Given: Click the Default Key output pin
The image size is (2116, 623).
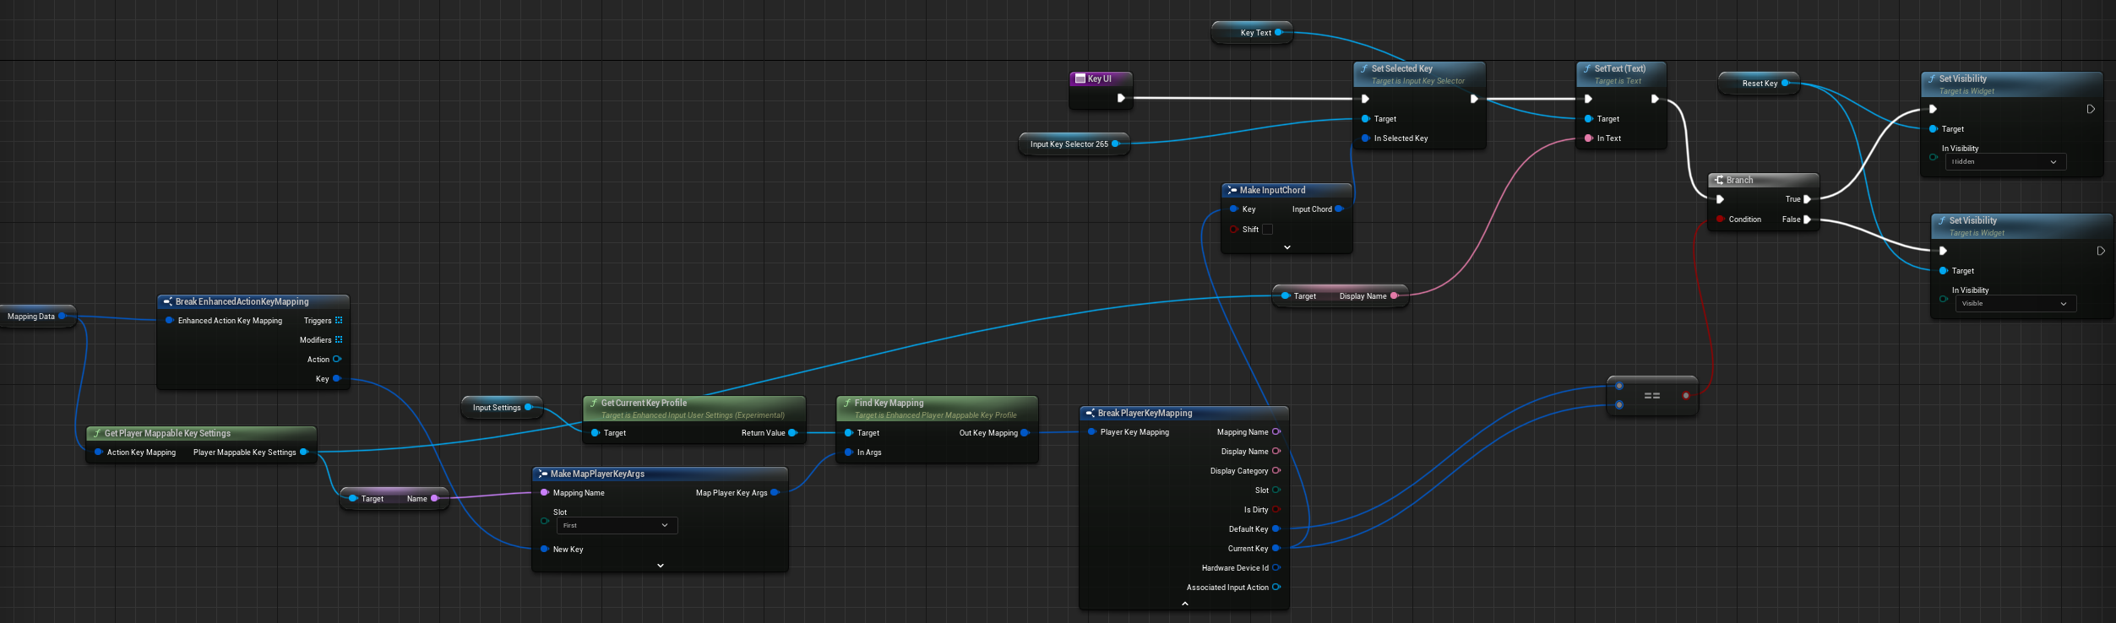Looking at the screenshot, I should pos(1276,529).
